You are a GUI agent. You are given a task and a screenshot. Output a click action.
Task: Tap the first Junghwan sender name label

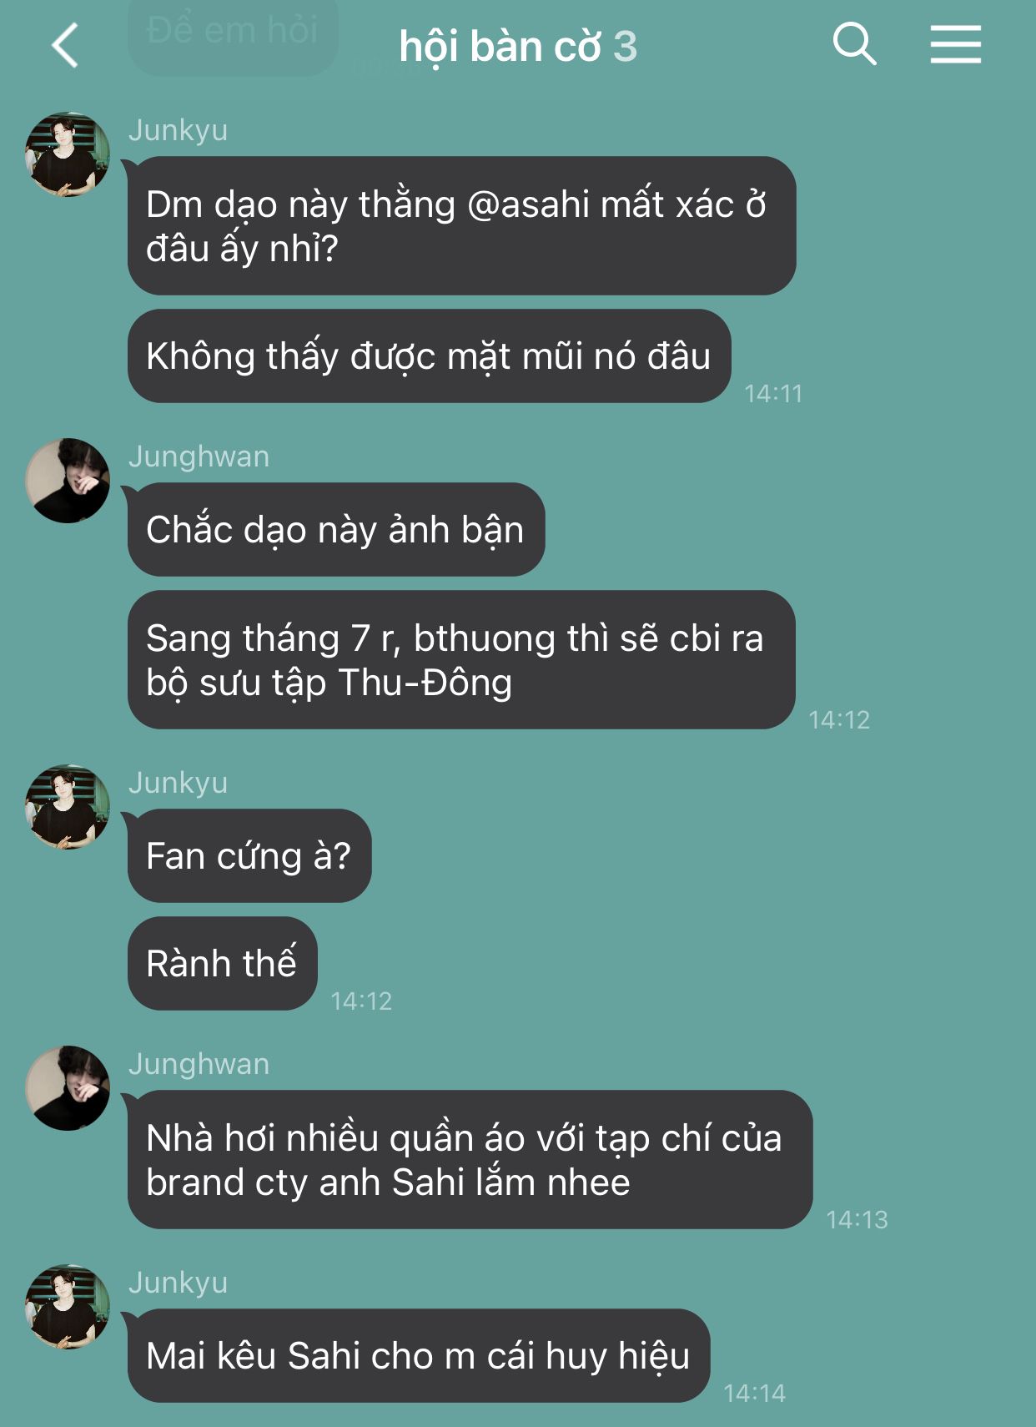click(x=199, y=456)
